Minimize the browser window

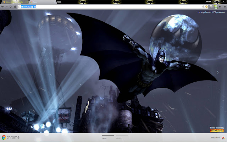[216, 1]
